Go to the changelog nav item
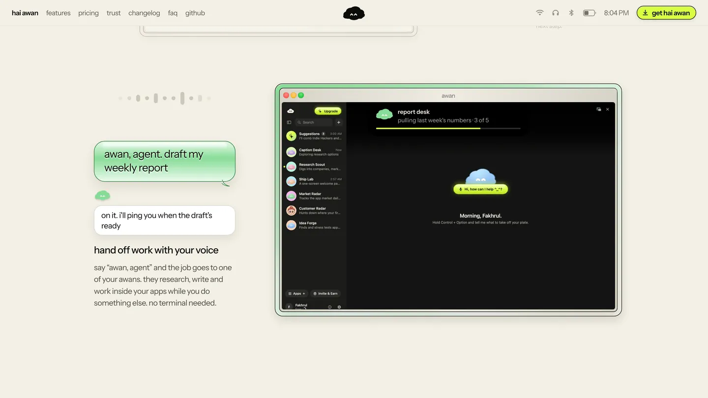 pos(144,13)
